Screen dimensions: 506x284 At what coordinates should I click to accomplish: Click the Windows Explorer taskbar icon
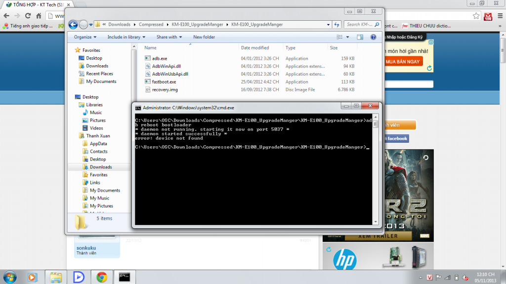coord(56,277)
